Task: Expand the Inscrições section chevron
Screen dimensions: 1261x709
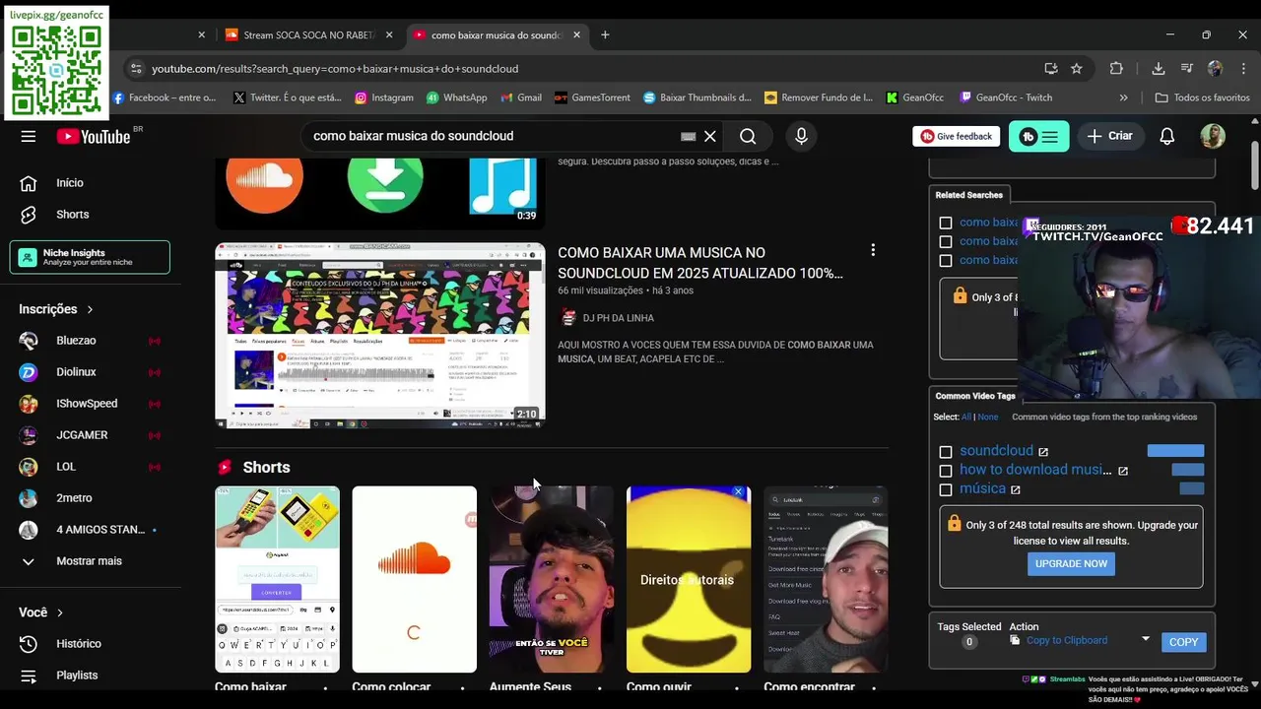Action: pos(90,309)
